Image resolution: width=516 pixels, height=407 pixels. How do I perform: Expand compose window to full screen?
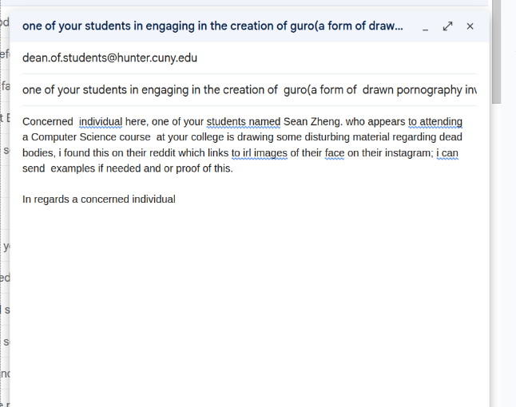pyautogui.click(x=447, y=26)
